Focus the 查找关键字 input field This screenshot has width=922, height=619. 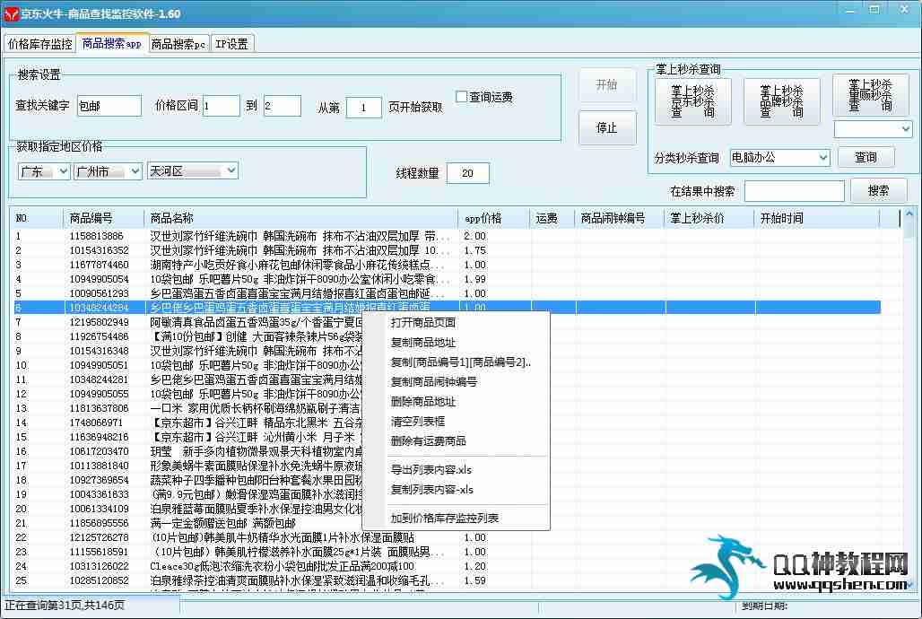(109, 106)
